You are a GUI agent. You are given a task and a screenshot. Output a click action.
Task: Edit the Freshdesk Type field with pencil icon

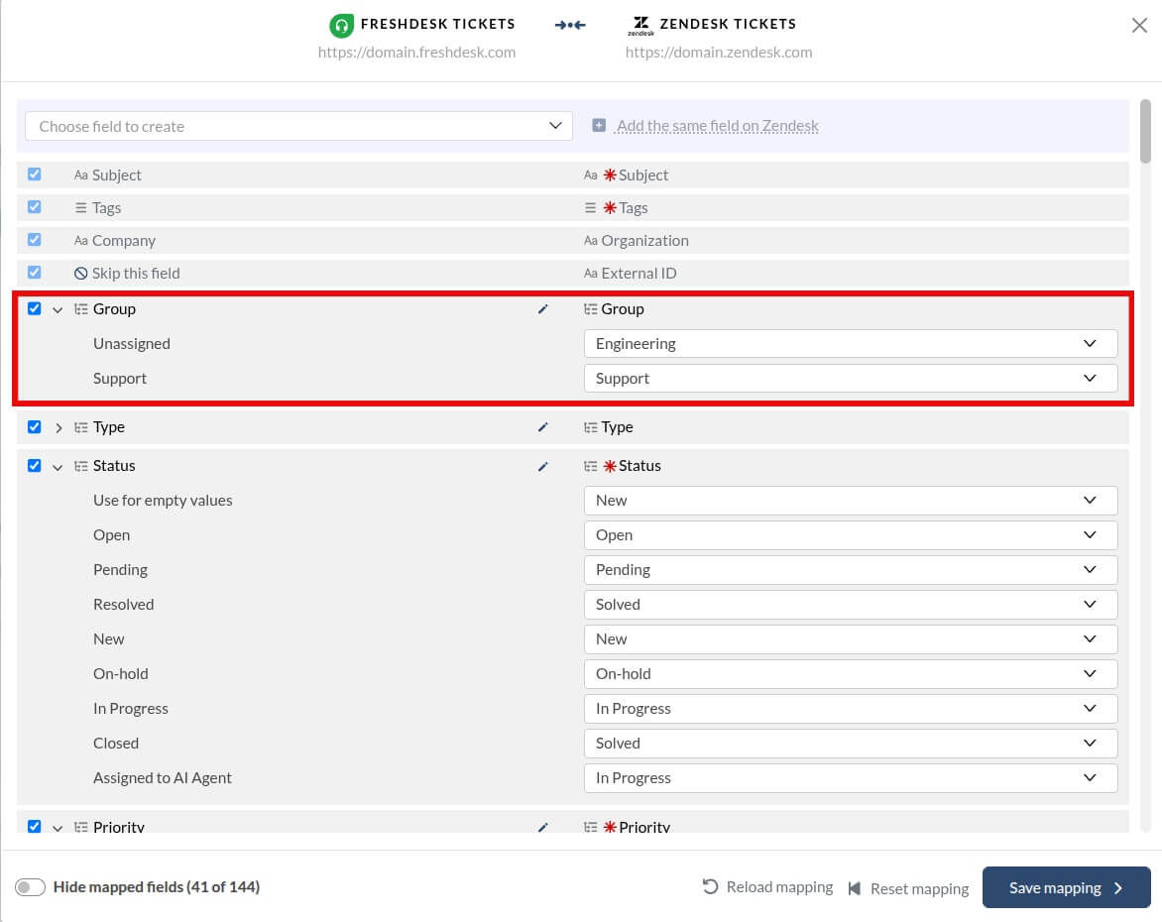click(x=542, y=427)
